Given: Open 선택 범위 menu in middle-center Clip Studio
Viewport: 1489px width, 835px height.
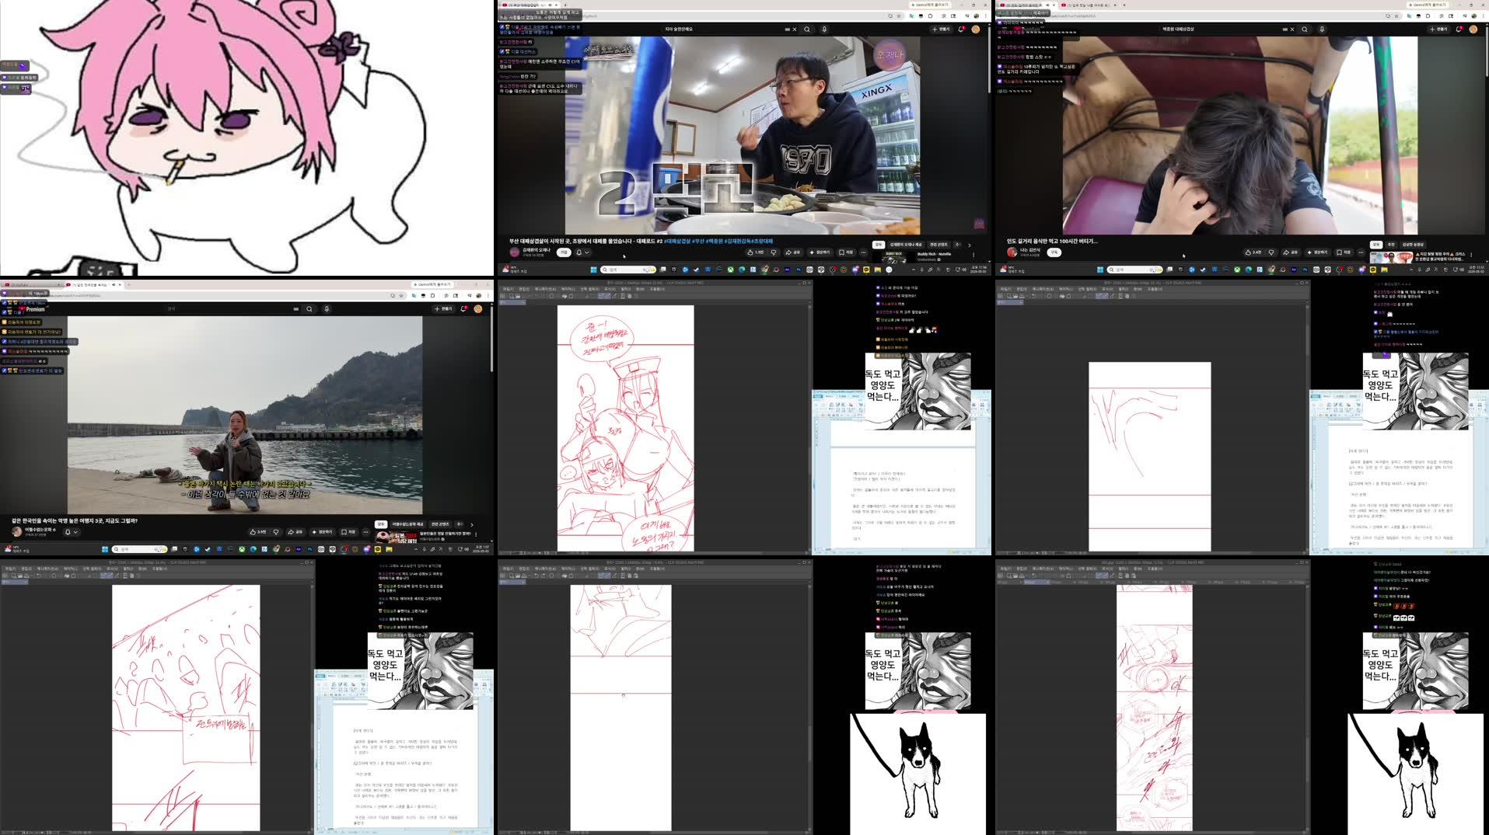Looking at the screenshot, I should pyautogui.click(x=591, y=289).
